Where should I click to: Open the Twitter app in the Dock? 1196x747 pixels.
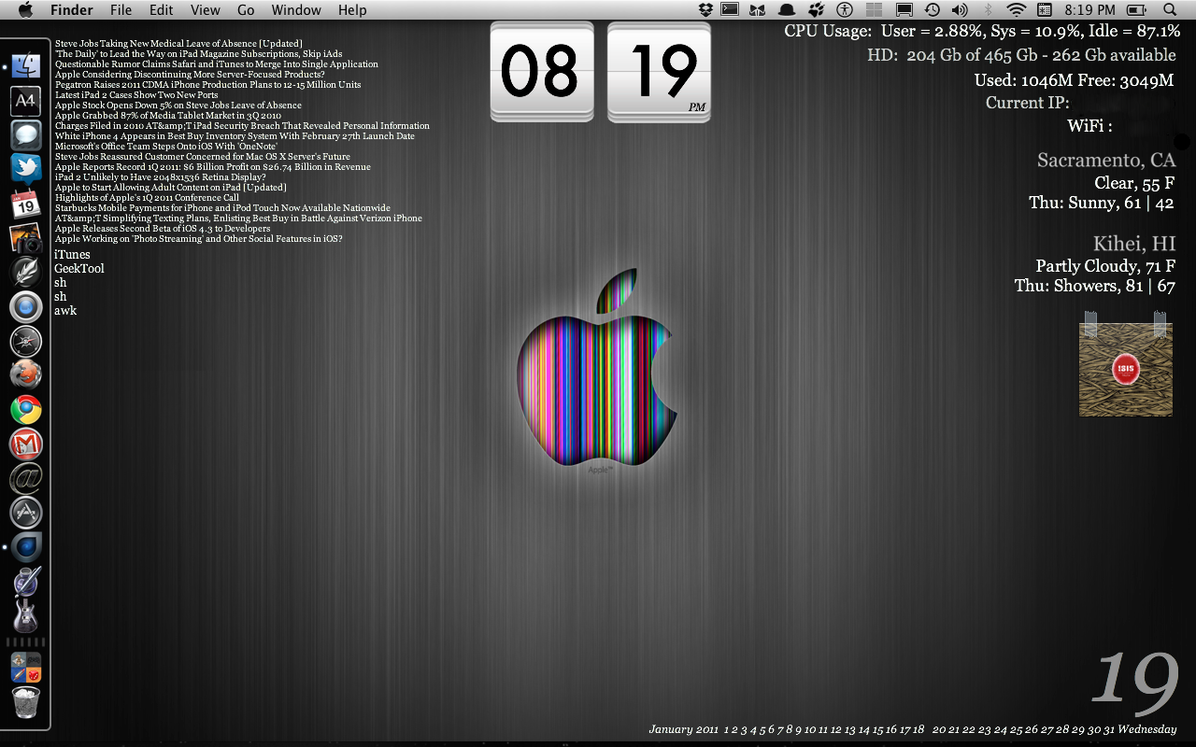(26, 169)
